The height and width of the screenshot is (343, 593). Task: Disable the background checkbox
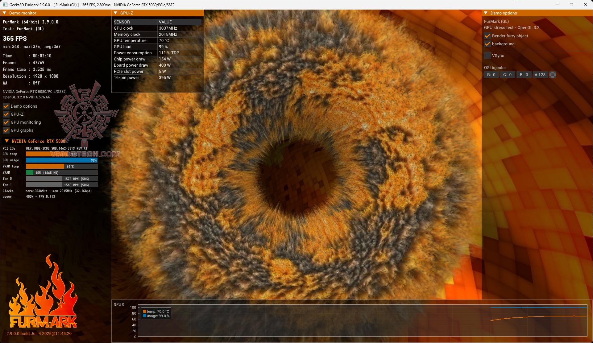click(x=487, y=44)
